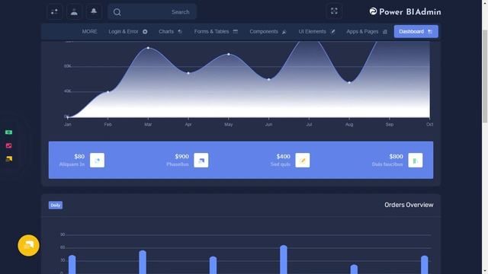Select the Dashboard menu button
This screenshot has height=274, width=488.
(x=416, y=31)
